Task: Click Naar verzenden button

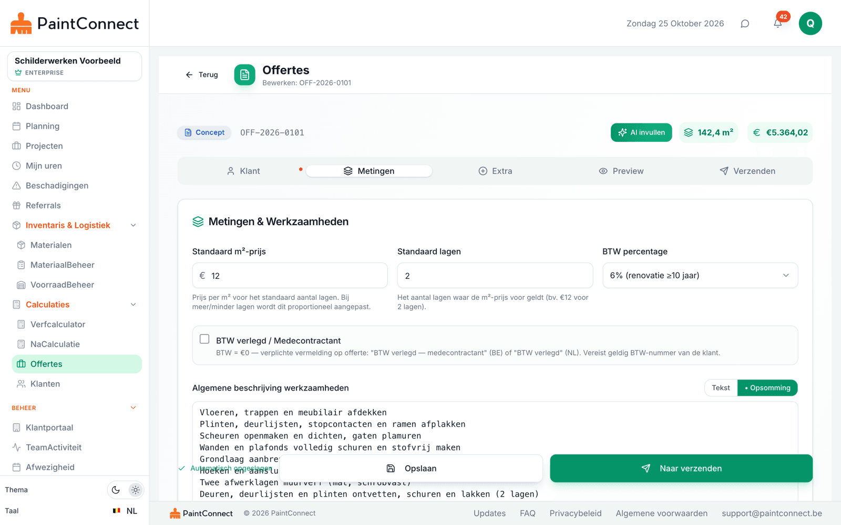Action: pos(681,468)
